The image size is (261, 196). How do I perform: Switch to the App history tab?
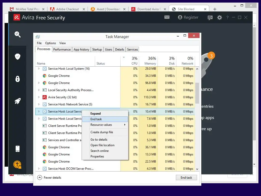click(x=81, y=50)
